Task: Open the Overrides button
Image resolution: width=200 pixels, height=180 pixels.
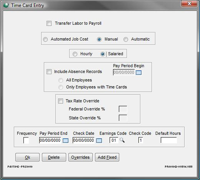Action: pos(80,157)
